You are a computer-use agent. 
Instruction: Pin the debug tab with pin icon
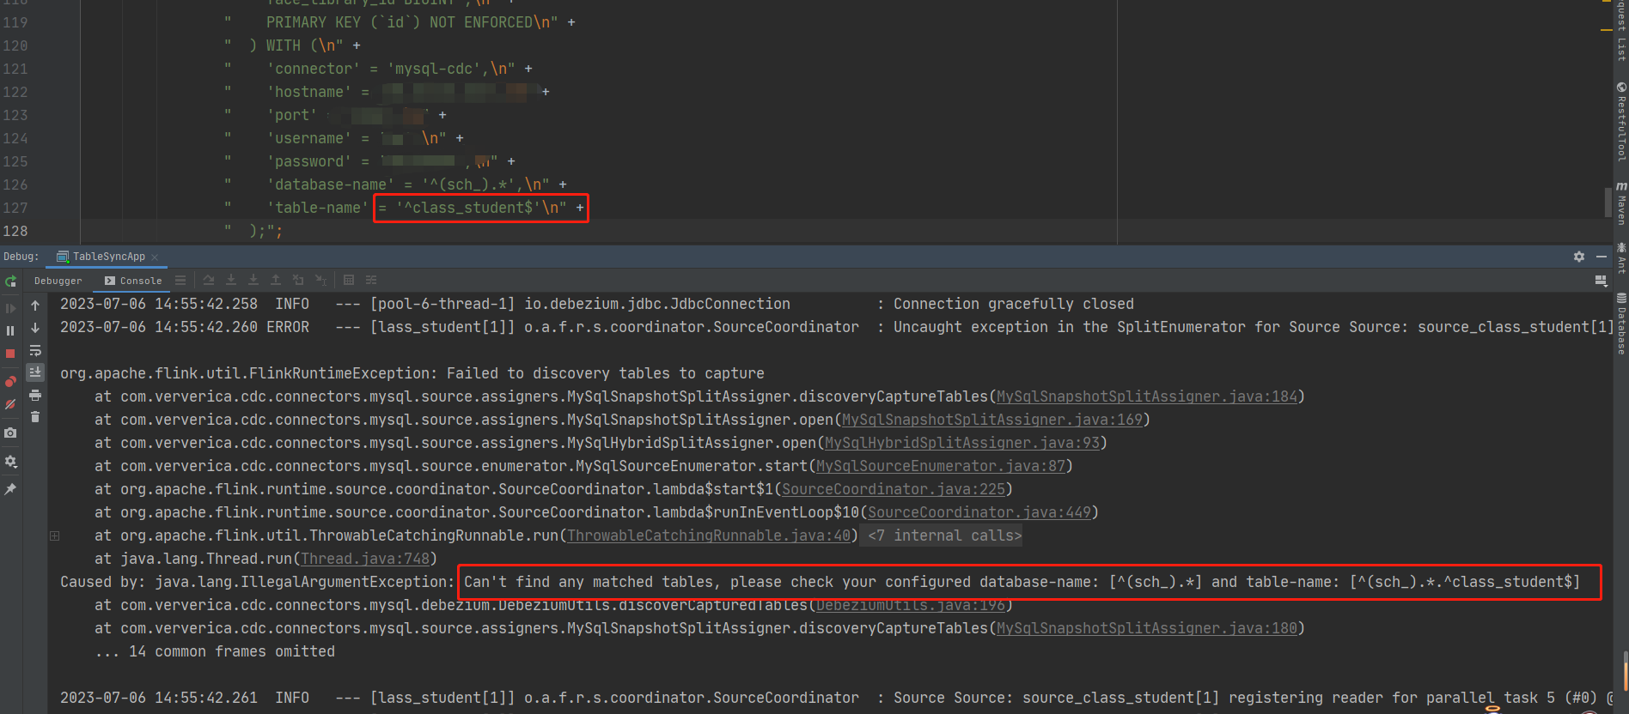click(10, 488)
